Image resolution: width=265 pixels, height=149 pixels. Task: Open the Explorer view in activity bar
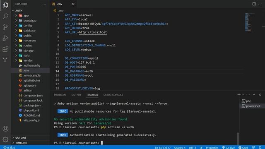5,5
